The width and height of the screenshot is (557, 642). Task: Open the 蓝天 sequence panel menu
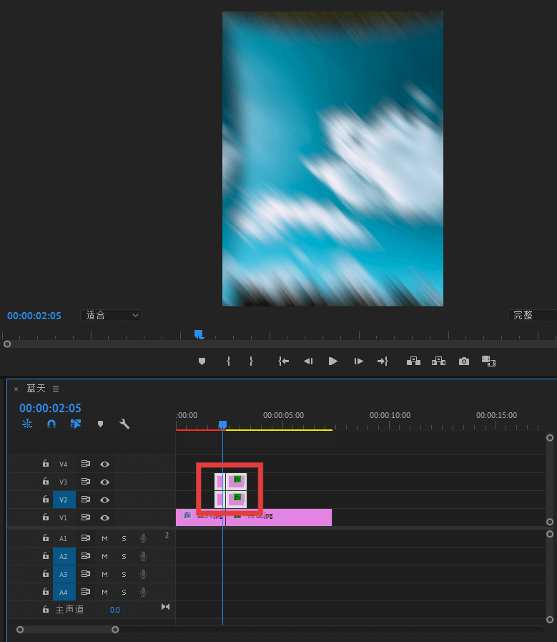pos(56,389)
